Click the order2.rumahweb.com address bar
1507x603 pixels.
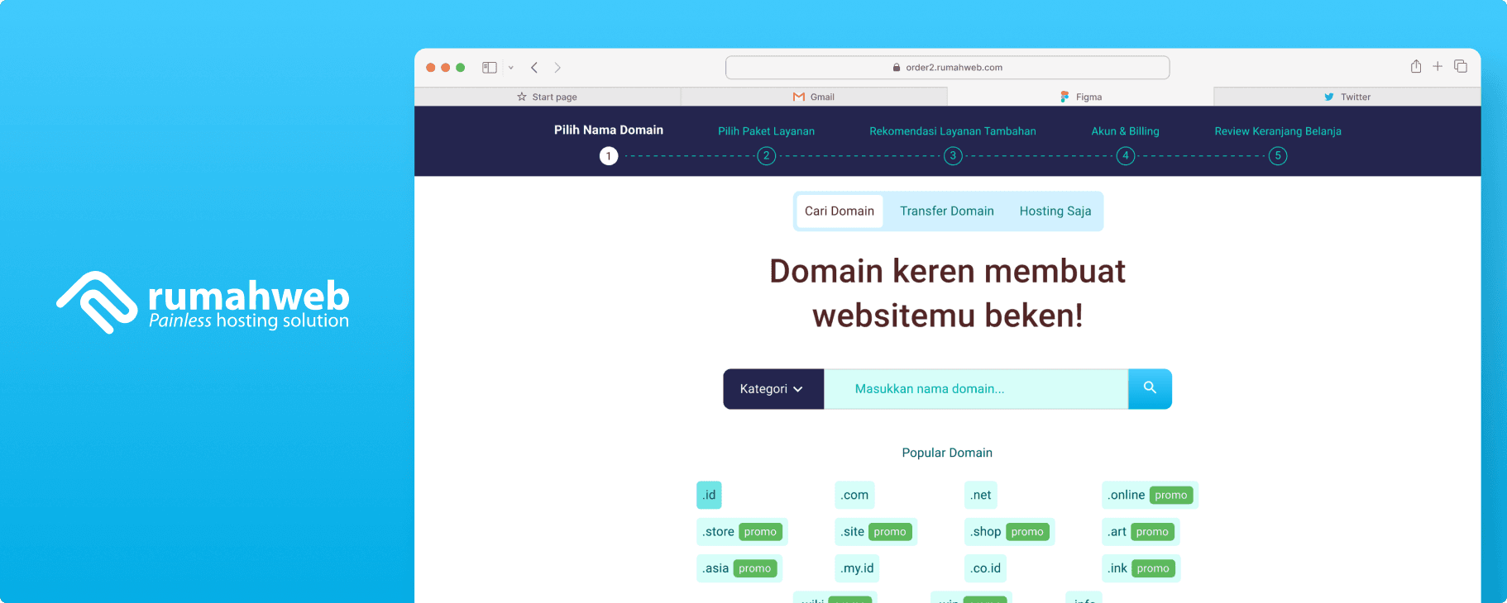(947, 68)
